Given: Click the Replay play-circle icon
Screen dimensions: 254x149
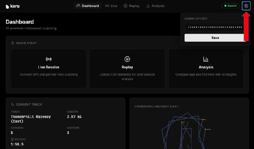Looking at the screenshot, I should [x=127, y=59].
